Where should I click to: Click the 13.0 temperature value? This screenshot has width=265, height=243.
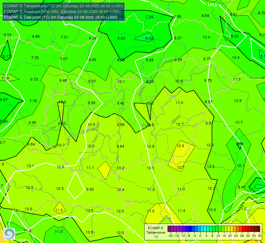click(28, 209)
